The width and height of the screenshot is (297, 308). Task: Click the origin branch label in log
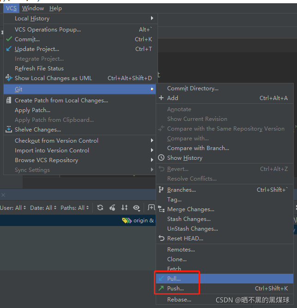(143, 220)
